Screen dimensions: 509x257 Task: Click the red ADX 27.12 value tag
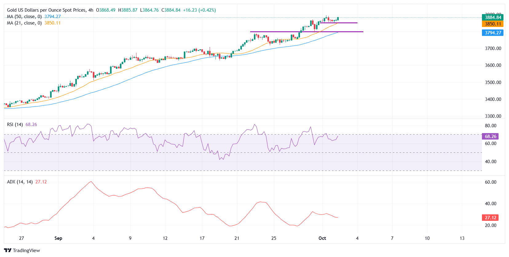click(490, 218)
